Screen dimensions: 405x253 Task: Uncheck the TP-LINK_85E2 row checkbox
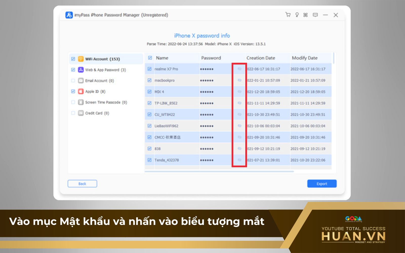tap(149, 103)
